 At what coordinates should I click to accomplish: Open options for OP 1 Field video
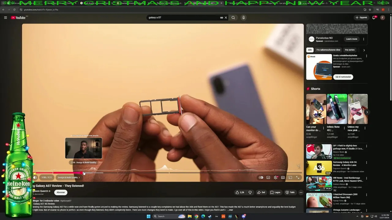click(366, 146)
